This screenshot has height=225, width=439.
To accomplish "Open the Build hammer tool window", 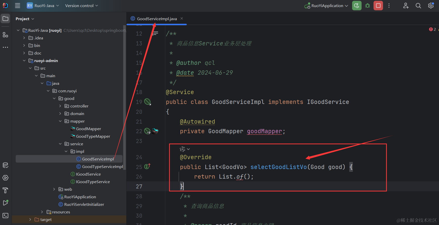I will [x=5, y=190].
